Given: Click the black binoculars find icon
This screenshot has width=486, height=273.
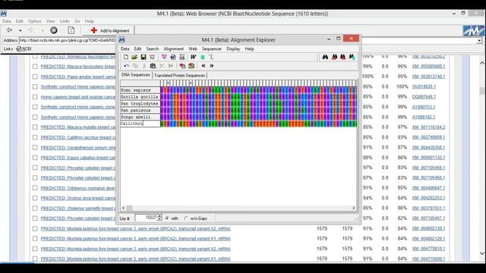Looking at the screenshot, I should (325, 57).
